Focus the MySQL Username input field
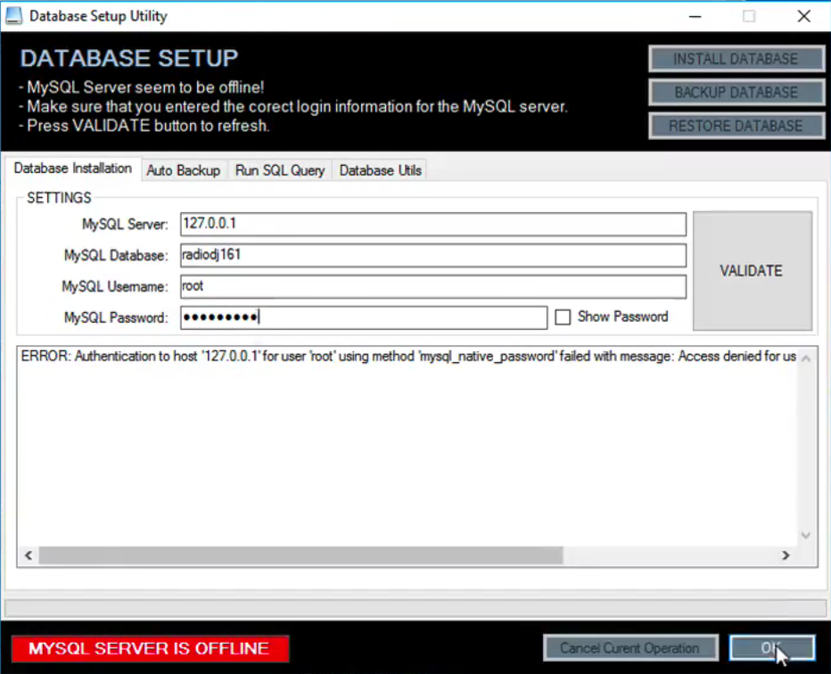The height and width of the screenshot is (674, 831). tap(433, 287)
